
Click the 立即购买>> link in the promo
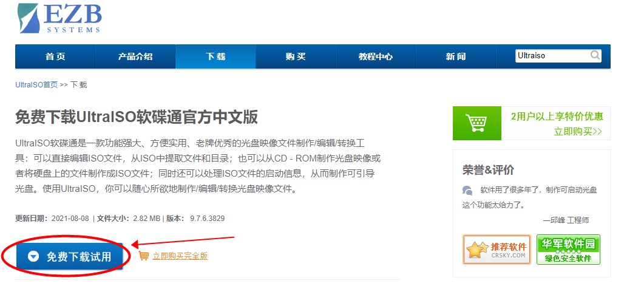tap(578, 131)
